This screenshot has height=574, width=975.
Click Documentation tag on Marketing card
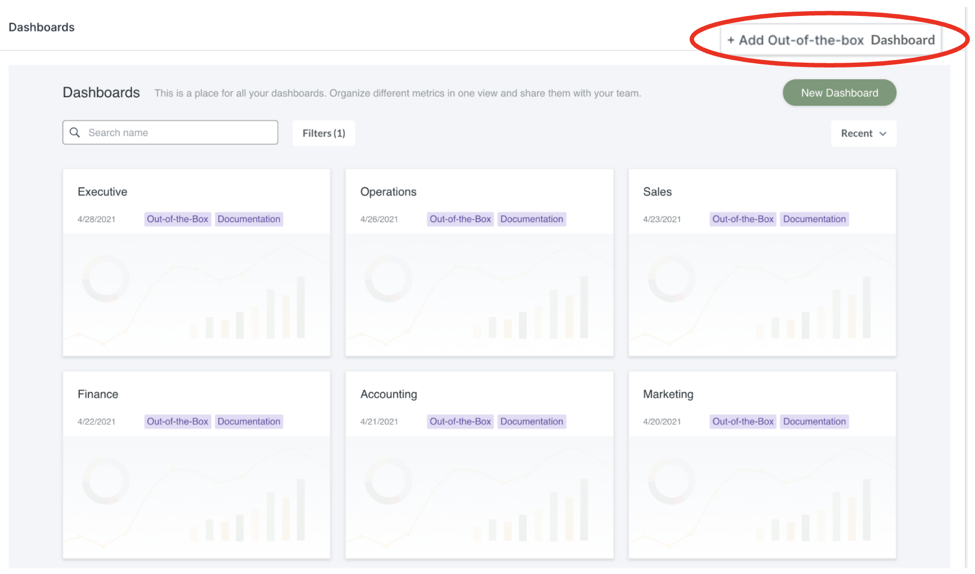(814, 421)
